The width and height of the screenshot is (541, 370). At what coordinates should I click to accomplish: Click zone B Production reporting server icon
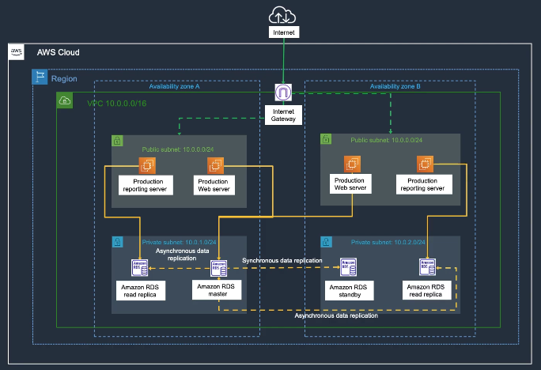pos(426,164)
